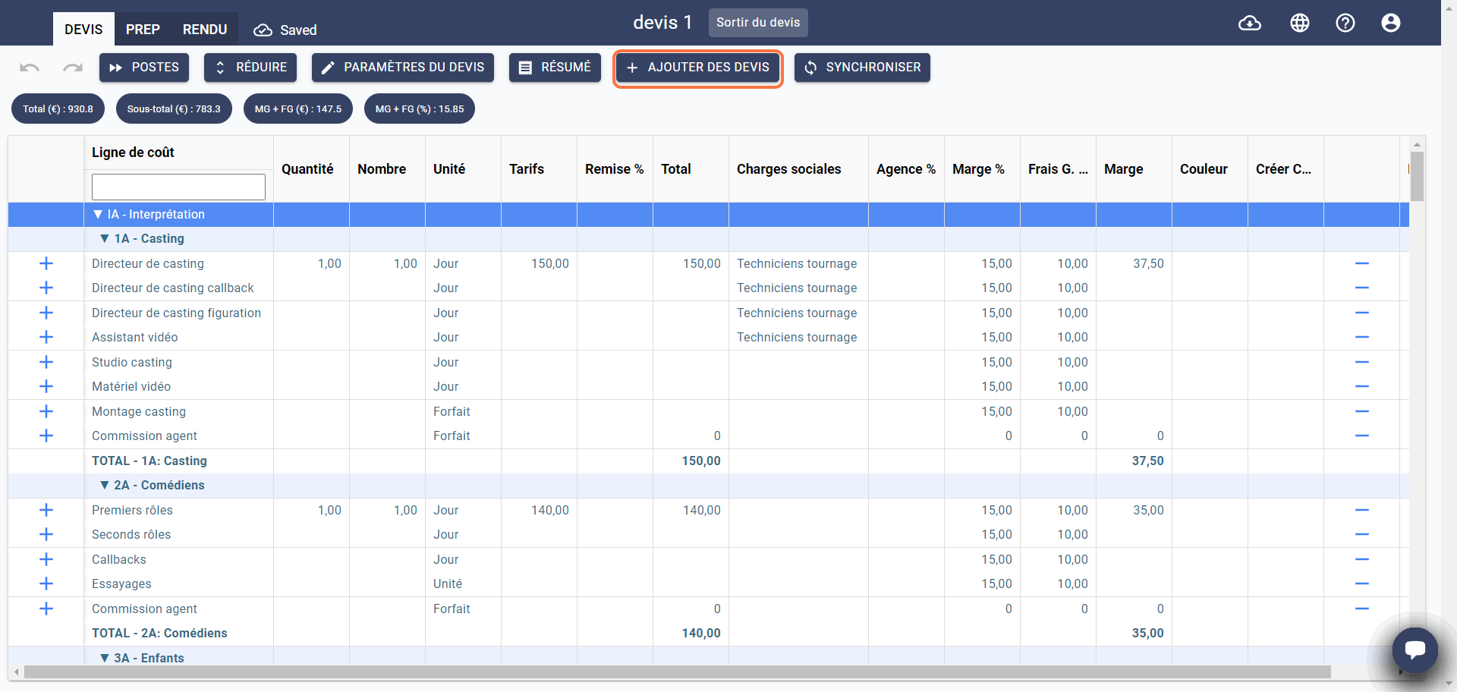Add line after Directeur de casting

point(46,263)
